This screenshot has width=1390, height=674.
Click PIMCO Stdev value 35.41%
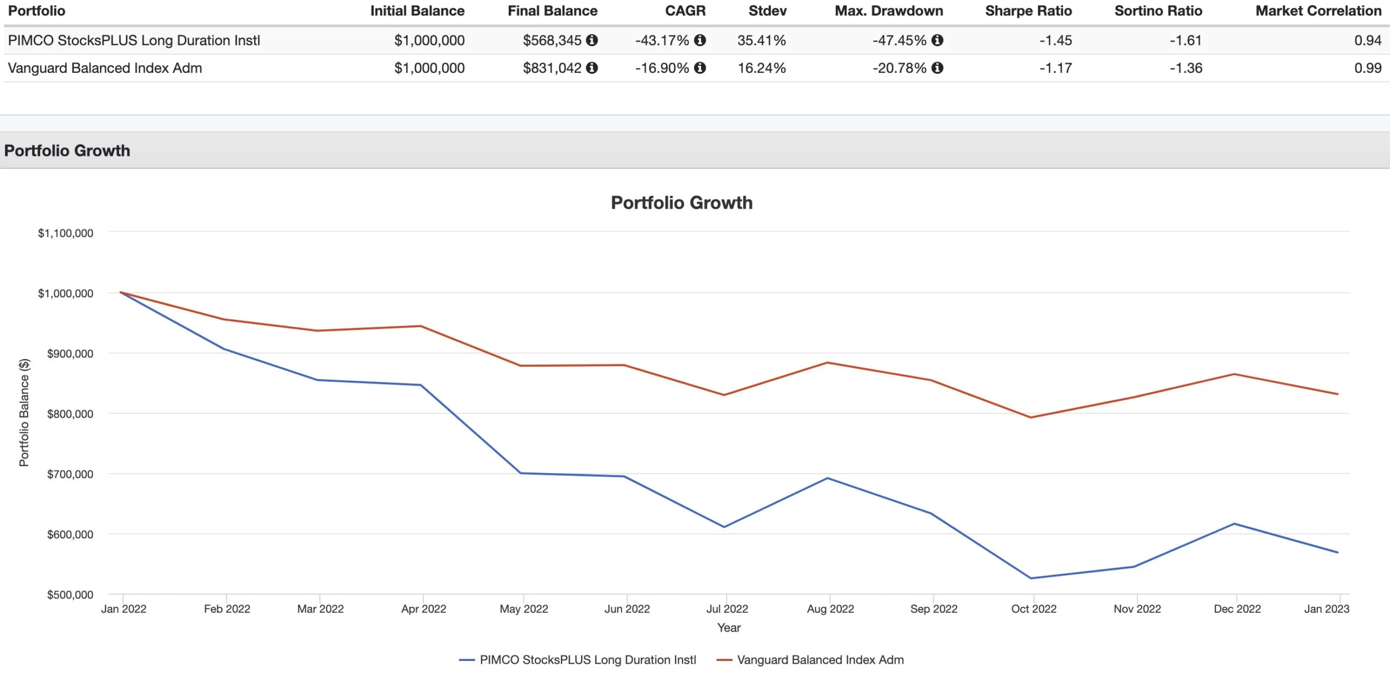(761, 40)
